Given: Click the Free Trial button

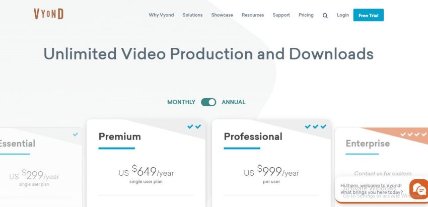Looking at the screenshot, I should pos(368,15).
